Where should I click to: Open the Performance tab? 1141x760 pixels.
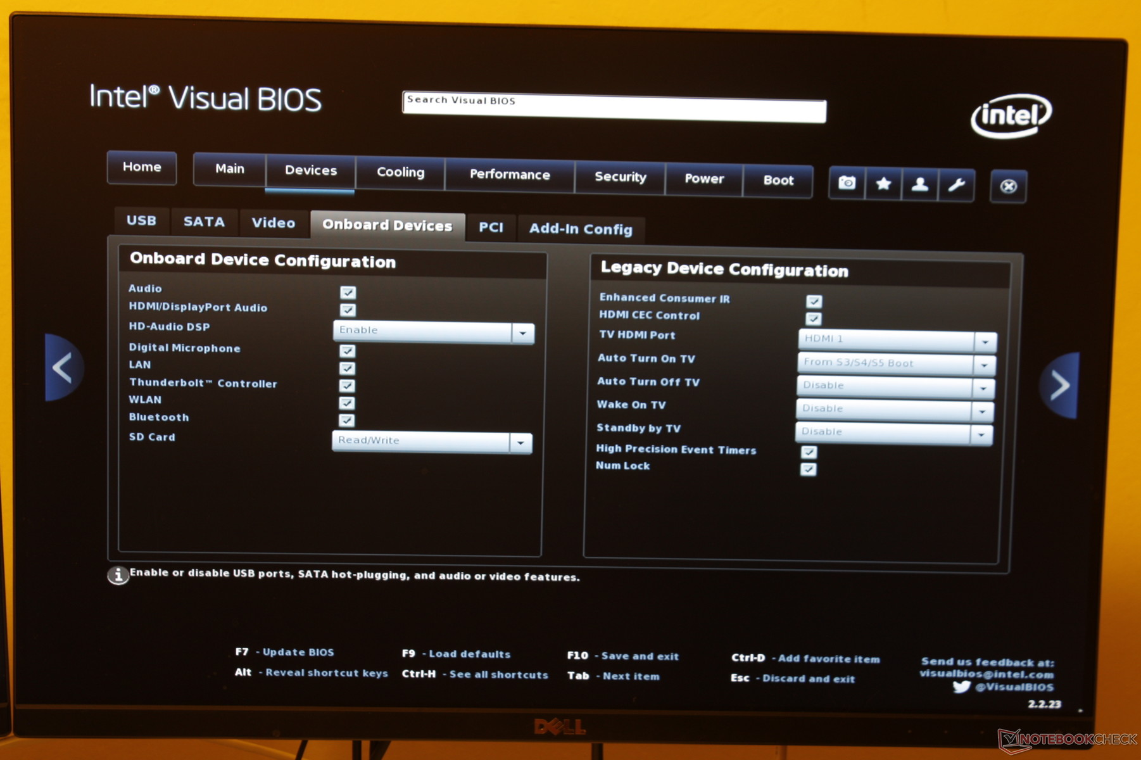point(510,175)
